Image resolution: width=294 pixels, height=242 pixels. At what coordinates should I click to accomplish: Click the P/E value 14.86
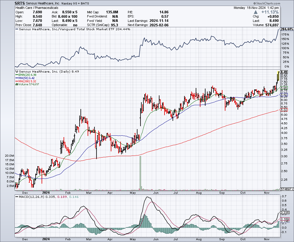click(164, 12)
